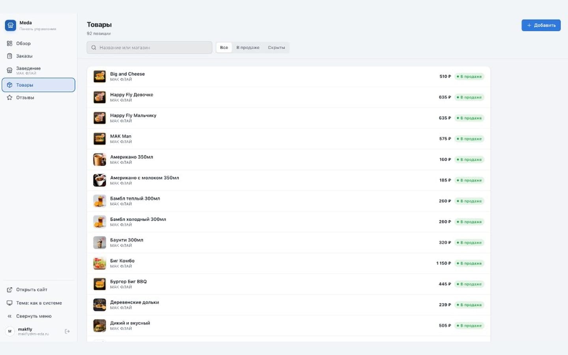Image resolution: width=568 pixels, height=355 pixels.
Task: Select the Американо с молоком 350мл name
Action: click(x=144, y=178)
